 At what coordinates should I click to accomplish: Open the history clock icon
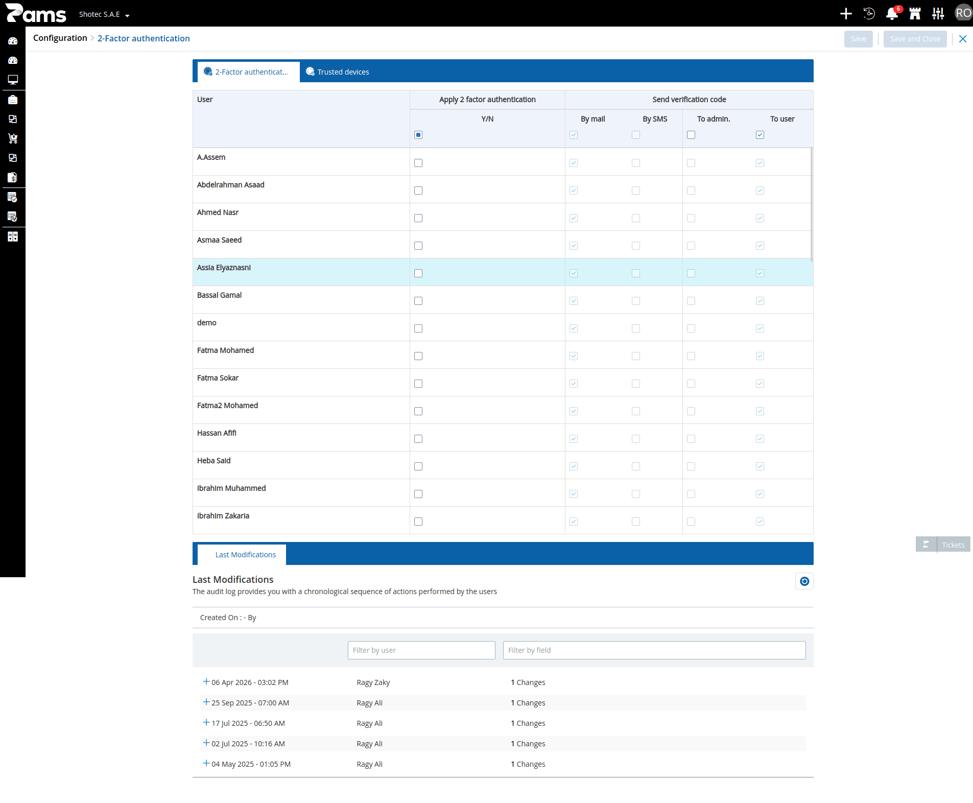(x=869, y=14)
